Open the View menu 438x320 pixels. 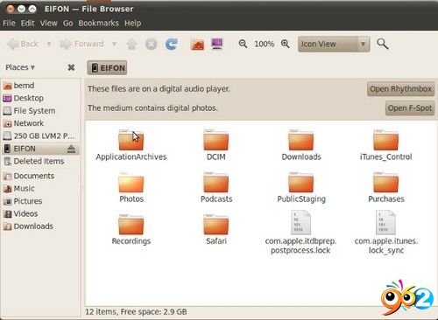[x=48, y=23]
